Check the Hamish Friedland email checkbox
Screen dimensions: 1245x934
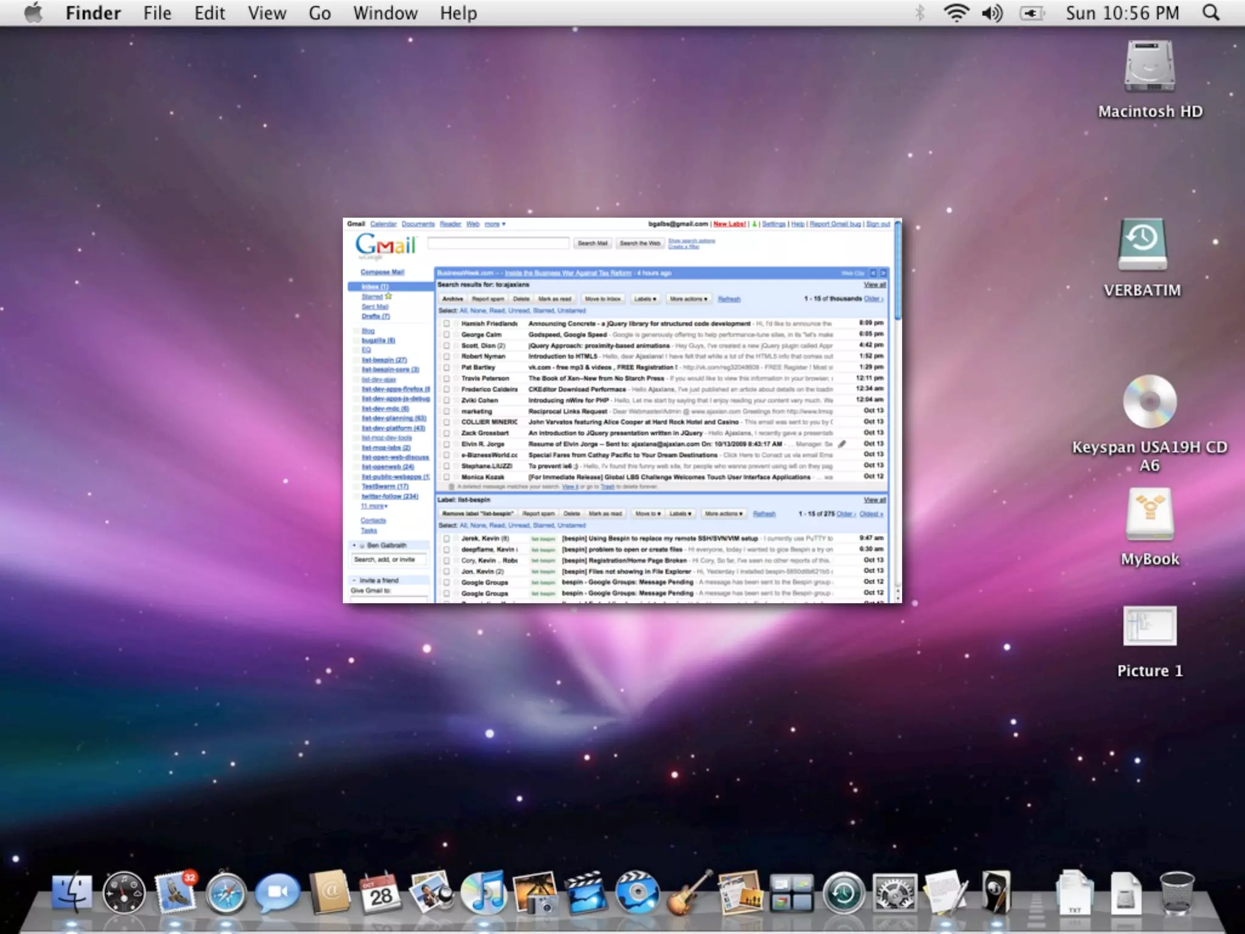coord(447,323)
